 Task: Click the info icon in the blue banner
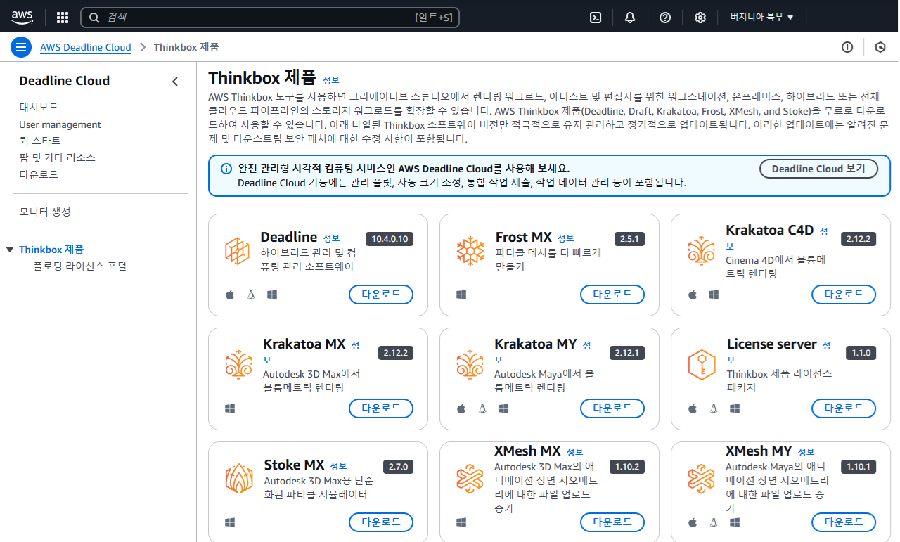[x=226, y=169]
